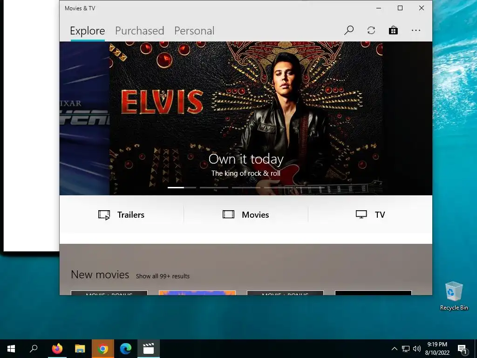Open the first New movies thumbnail

pyautogui.click(x=109, y=293)
